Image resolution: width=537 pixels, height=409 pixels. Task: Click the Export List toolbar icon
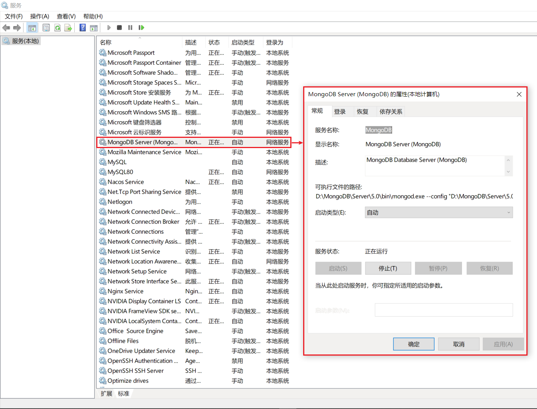pos(68,28)
